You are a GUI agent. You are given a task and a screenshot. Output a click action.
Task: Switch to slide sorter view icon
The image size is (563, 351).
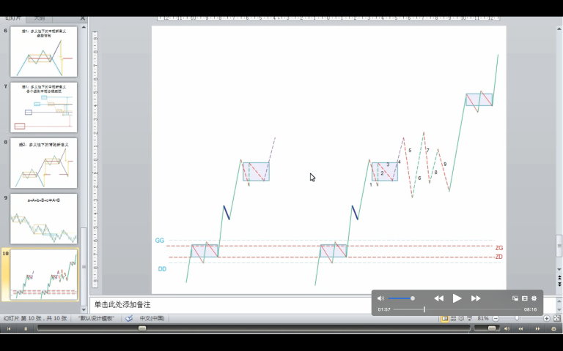click(x=454, y=319)
